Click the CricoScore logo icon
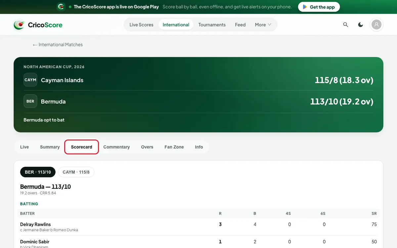 (x=19, y=25)
